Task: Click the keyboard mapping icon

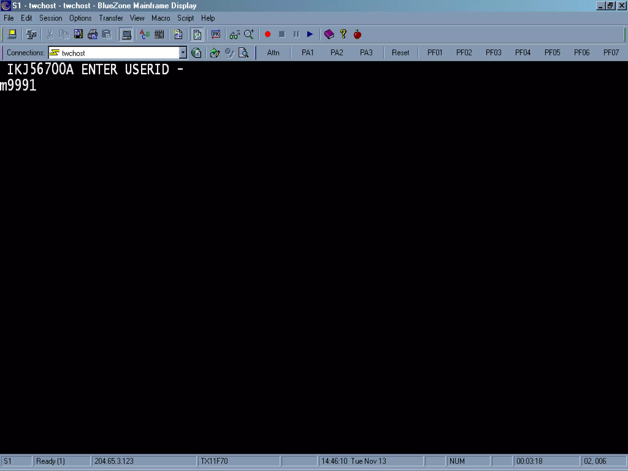Action: [159, 34]
